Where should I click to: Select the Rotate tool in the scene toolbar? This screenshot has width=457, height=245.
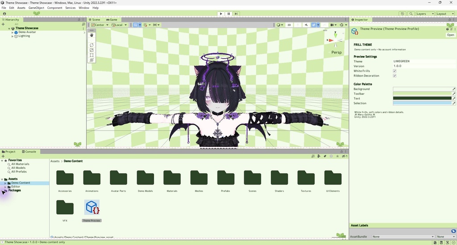click(91, 45)
